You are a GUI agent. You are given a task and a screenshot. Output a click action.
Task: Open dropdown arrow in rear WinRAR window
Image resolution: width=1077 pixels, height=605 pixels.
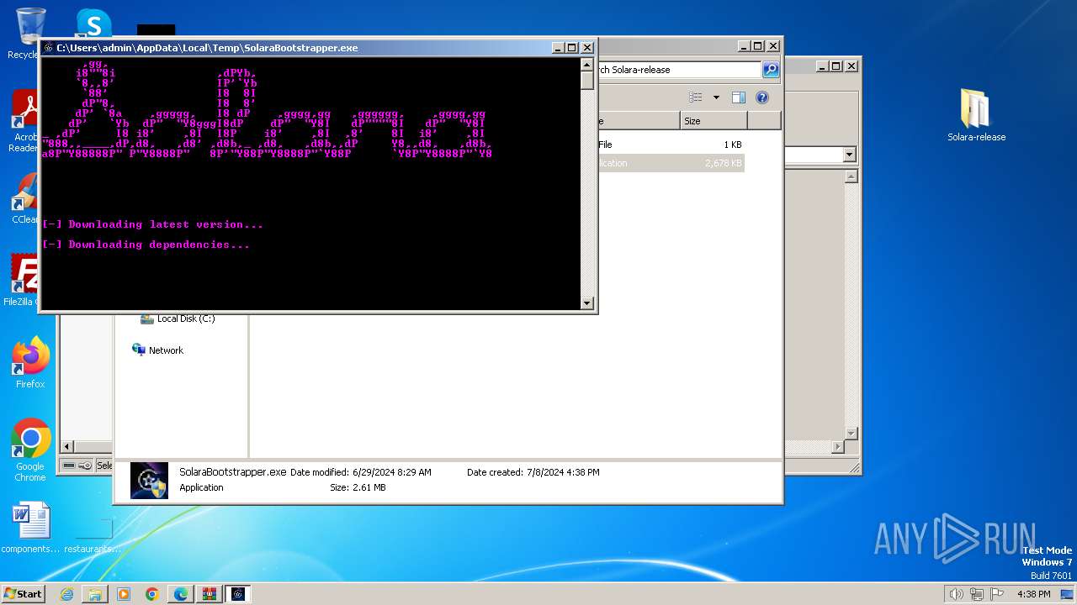point(849,155)
